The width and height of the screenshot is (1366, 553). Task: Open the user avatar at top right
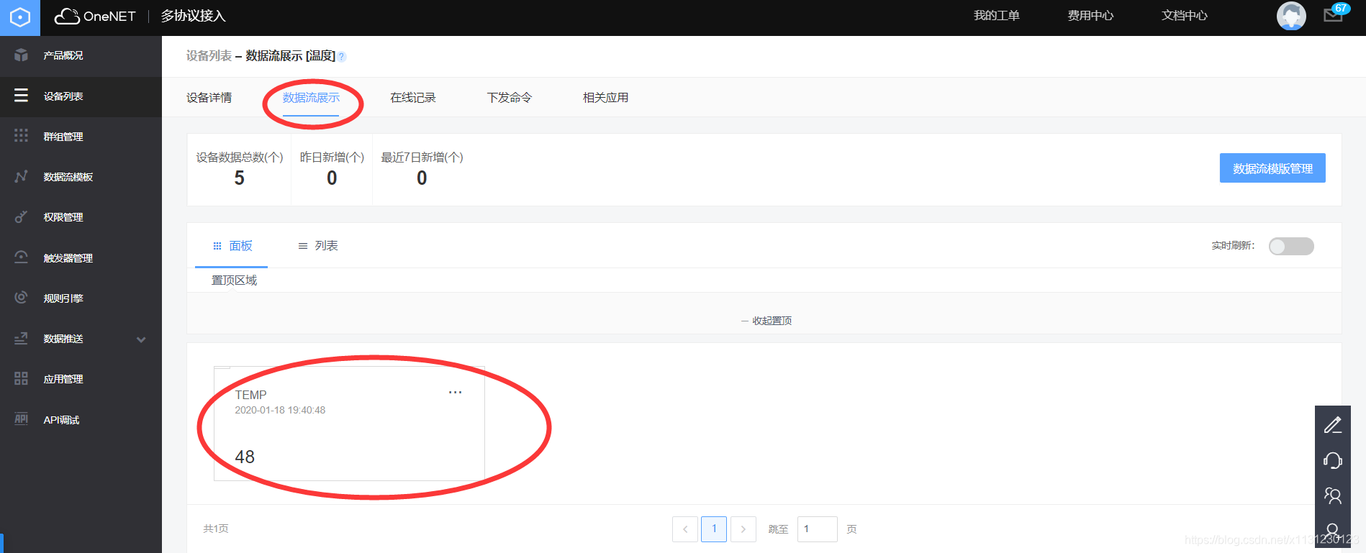(1291, 16)
